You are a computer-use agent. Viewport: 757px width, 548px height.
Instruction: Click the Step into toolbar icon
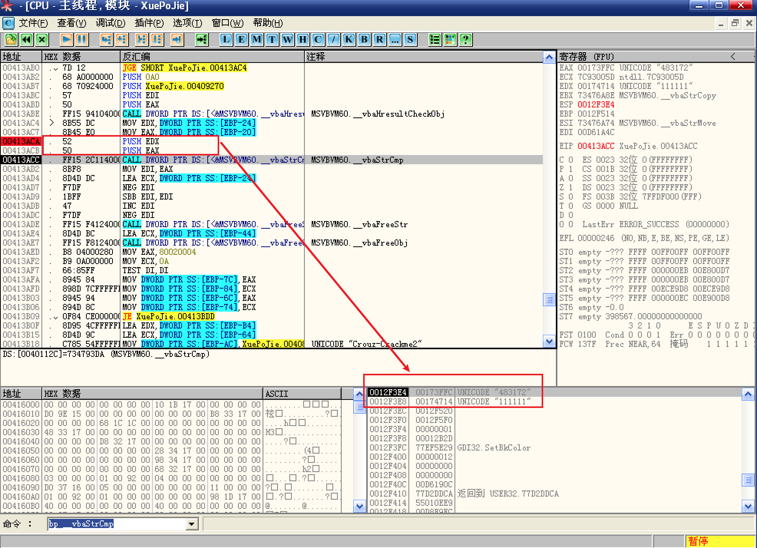click(106, 40)
